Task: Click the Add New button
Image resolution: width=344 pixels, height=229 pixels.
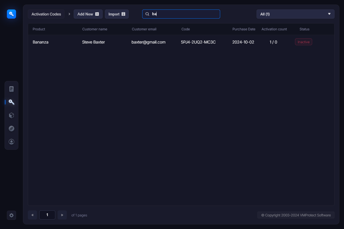Action: (88, 14)
